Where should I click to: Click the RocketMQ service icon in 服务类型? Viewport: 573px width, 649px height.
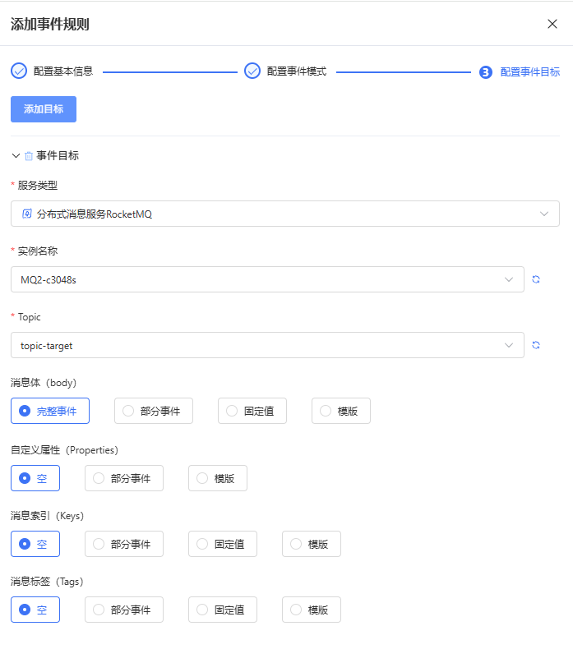pyautogui.click(x=27, y=214)
